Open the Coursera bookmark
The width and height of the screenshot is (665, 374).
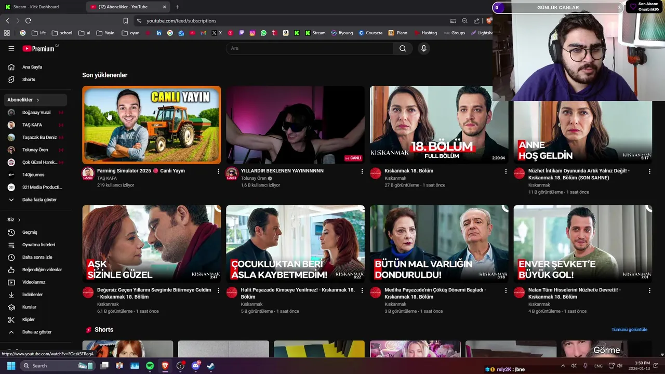point(370,33)
